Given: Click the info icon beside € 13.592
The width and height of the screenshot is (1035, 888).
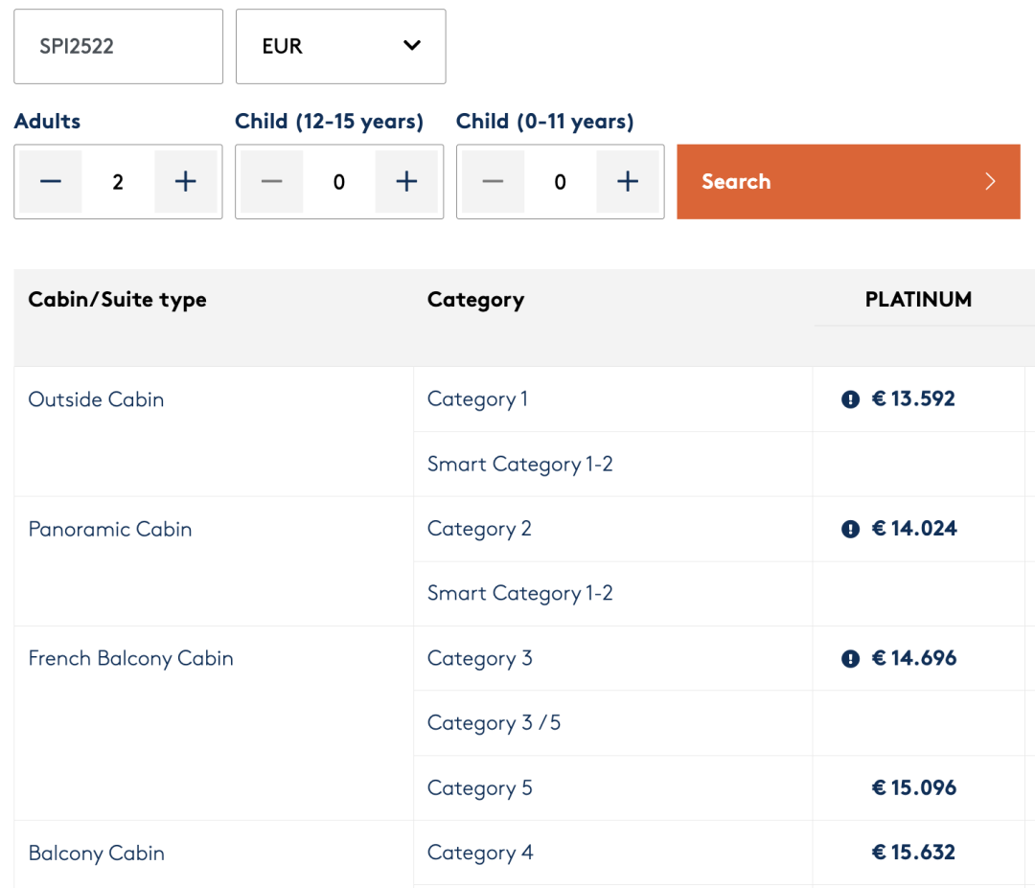Looking at the screenshot, I should (850, 399).
